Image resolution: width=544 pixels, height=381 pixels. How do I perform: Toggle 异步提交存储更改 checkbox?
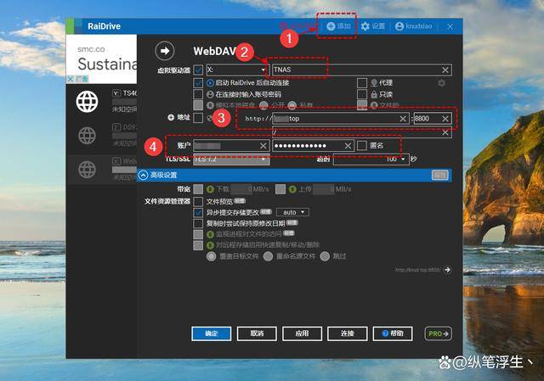[x=198, y=212]
